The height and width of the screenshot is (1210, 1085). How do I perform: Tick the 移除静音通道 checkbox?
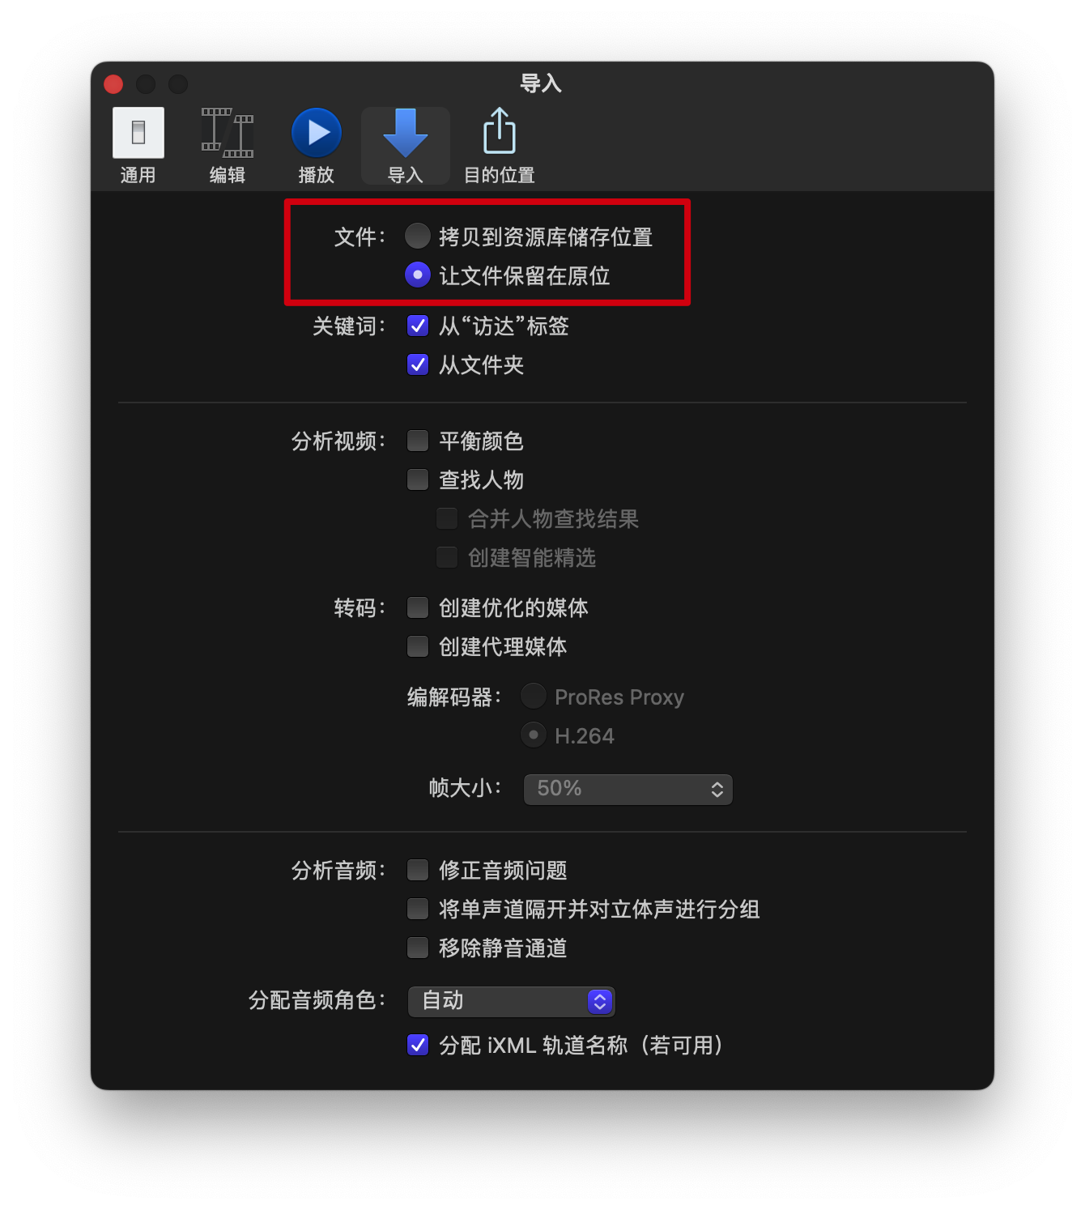pyautogui.click(x=418, y=948)
